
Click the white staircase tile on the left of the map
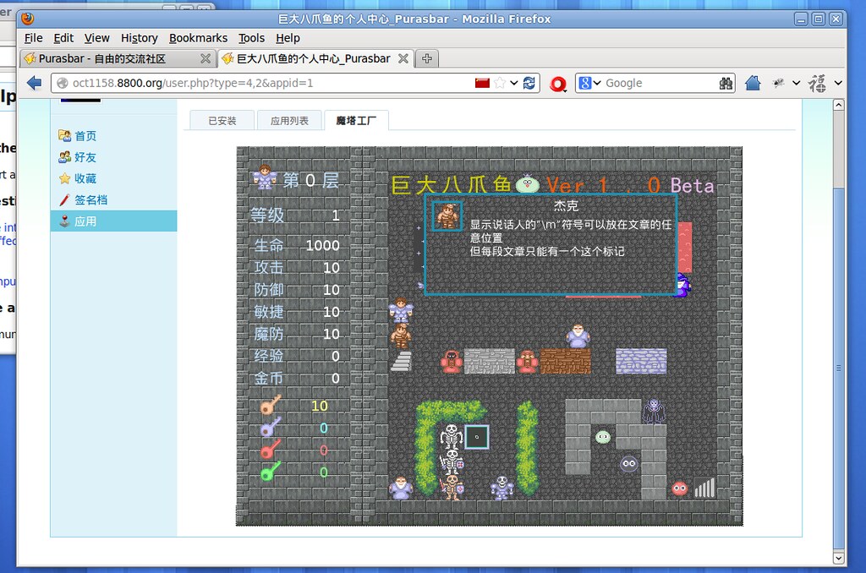click(x=401, y=362)
